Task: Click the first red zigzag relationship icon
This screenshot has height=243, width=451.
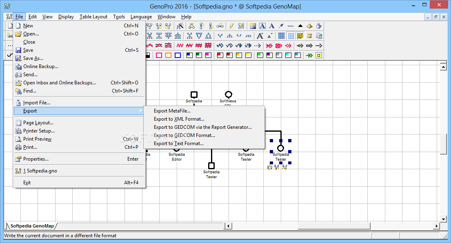Action: tap(180, 46)
